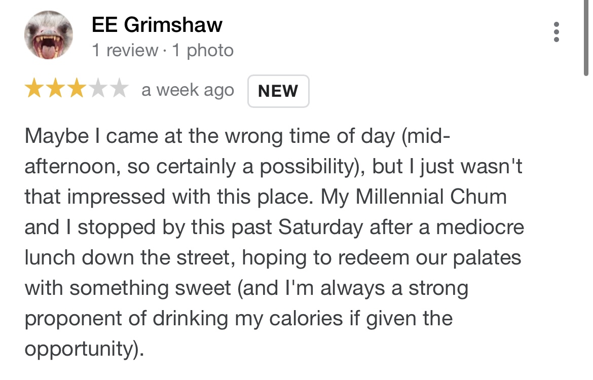Click the "1 photo" count text

pyautogui.click(x=203, y=51)
